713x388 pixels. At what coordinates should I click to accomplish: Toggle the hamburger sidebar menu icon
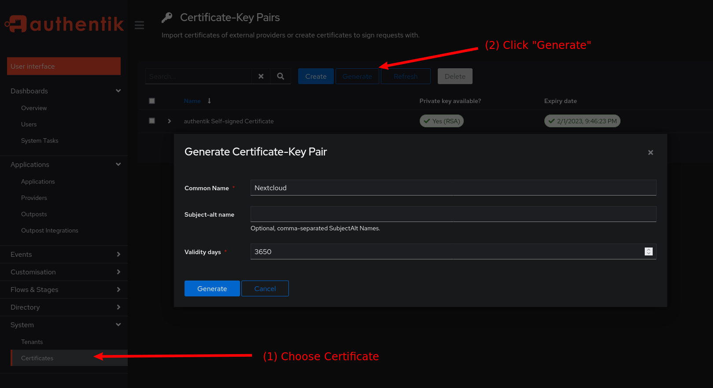point(140,25)
